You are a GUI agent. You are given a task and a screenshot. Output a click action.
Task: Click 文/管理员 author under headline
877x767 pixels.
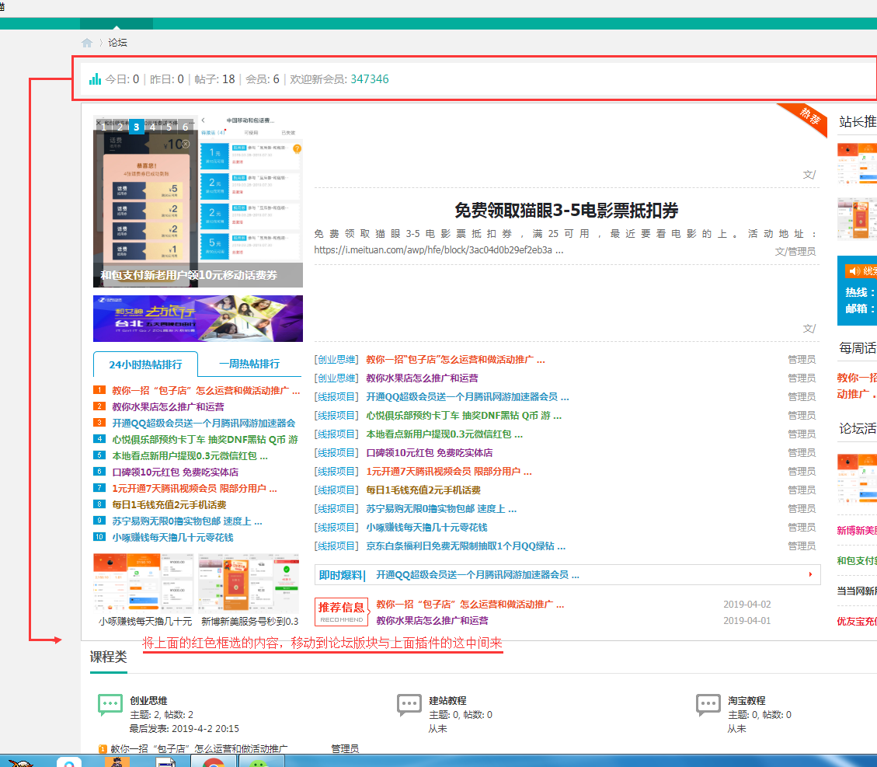pos(795,252)
